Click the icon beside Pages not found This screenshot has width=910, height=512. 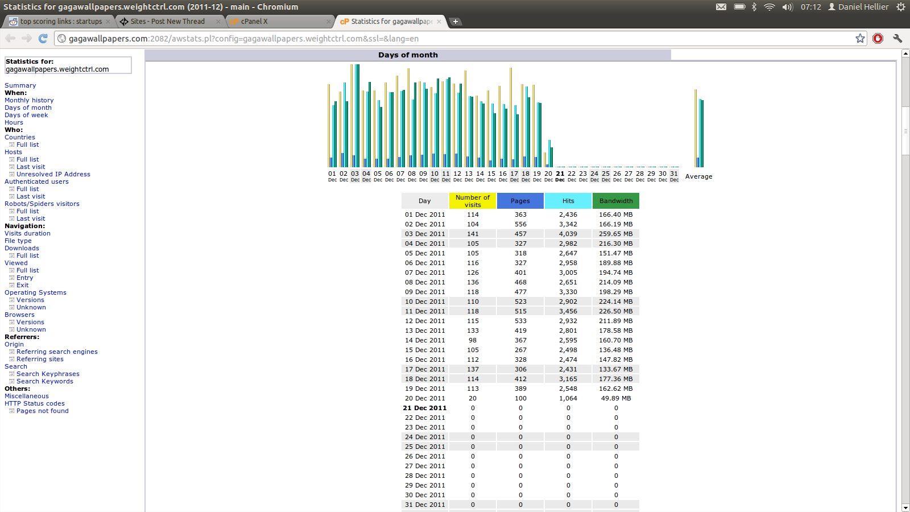tap(11, 411)
